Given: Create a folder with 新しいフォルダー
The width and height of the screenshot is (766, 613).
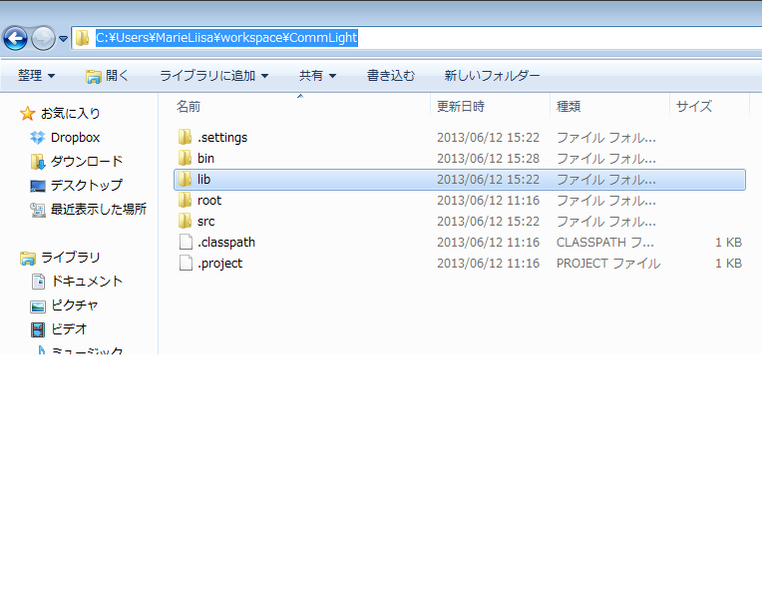Looking at the screenshot, I should click(492, 76).
